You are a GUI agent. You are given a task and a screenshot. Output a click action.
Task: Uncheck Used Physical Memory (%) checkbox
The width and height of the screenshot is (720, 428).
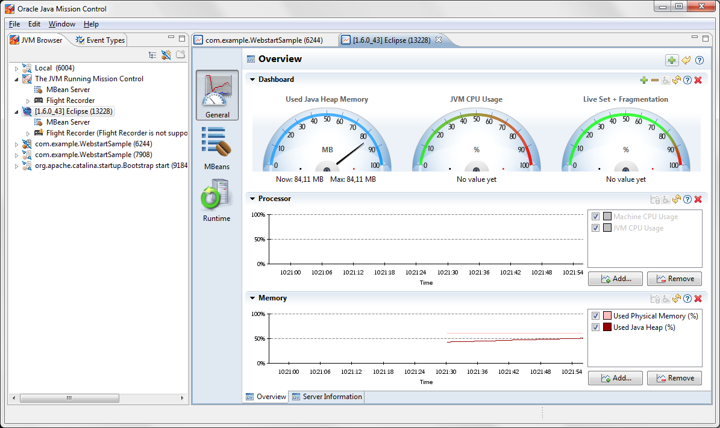595,316
